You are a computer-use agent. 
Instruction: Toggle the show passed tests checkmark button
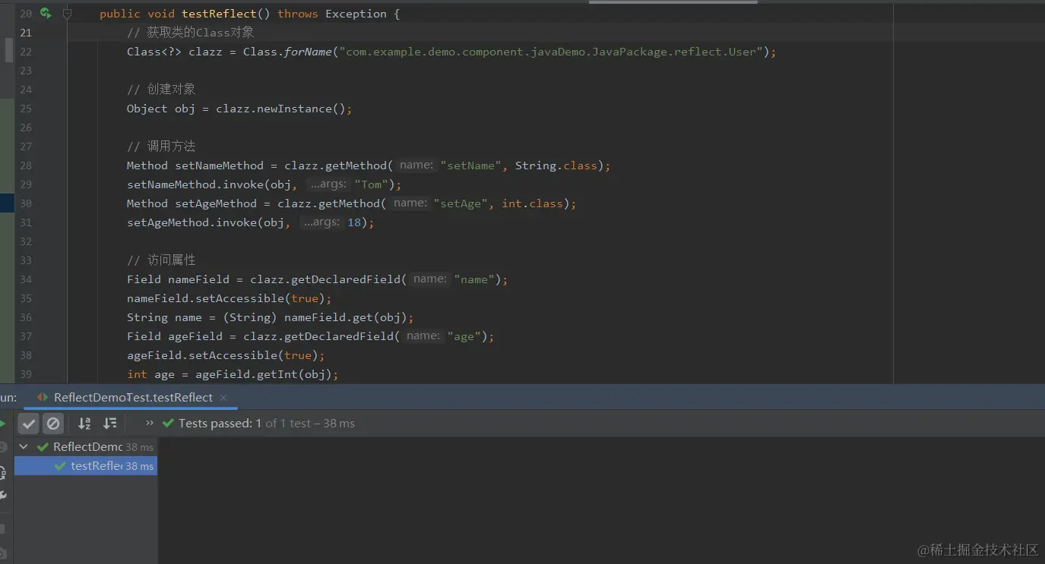click(29, 424)
